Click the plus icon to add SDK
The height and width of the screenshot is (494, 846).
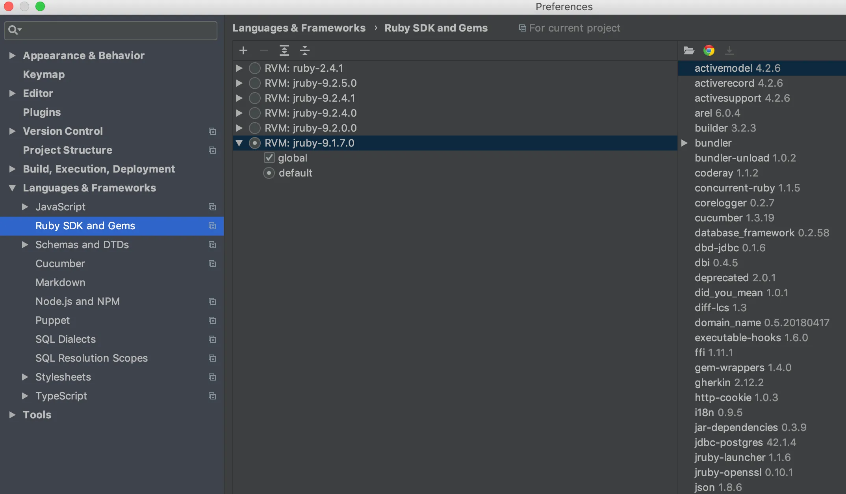(x=243, y=50)
